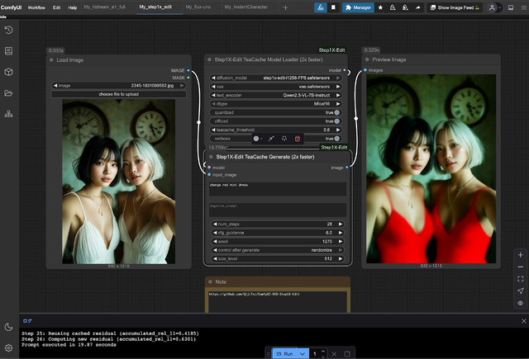This screenshot has height=359, width=529.
Task: Open image file selector in Load Image
Action: tap(118, 86)
